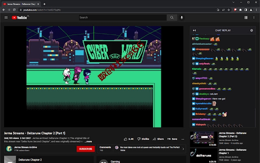Click the browser forward arrow
The image size is (260, 163).
click(9, 10)
